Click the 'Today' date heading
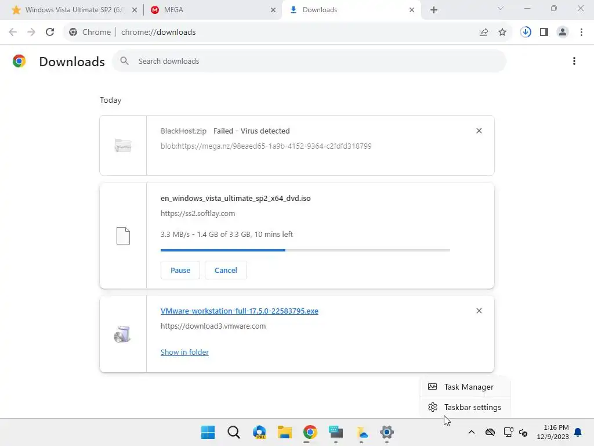Screen dimensions: 594x446 click(111, 100)
